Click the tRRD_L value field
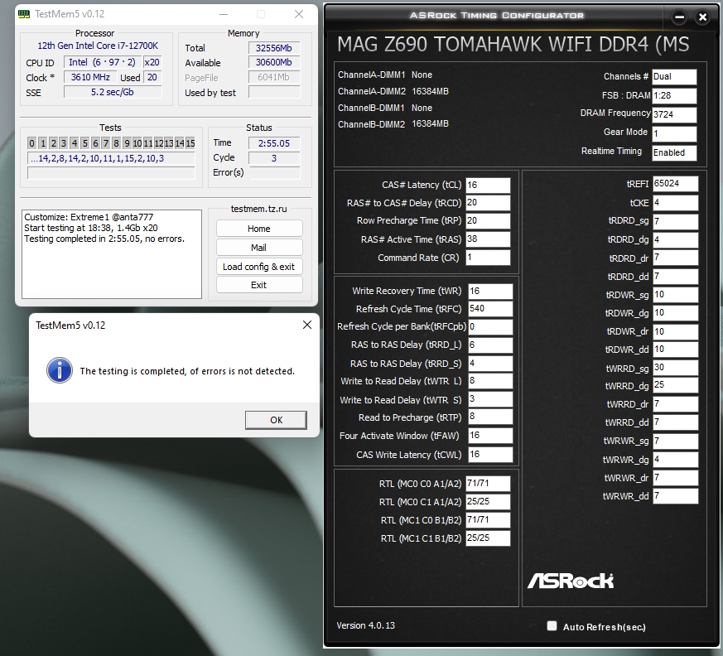This screenshot has width=723, height=656. coord(490,345)
